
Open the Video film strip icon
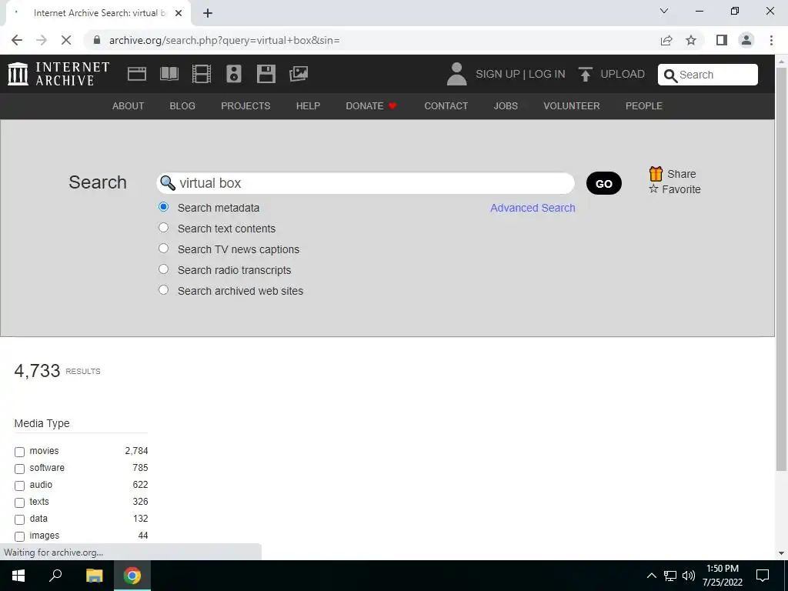202,74
